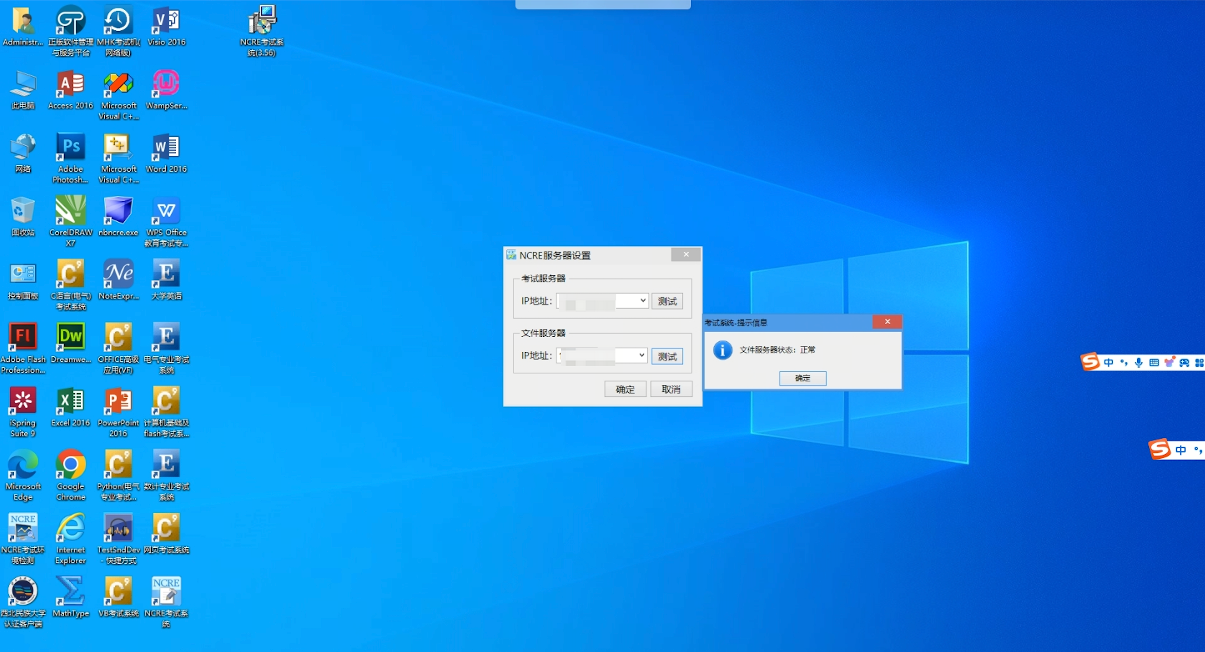Click the Sogou gamepad icon

click(x=1184, y=363)
